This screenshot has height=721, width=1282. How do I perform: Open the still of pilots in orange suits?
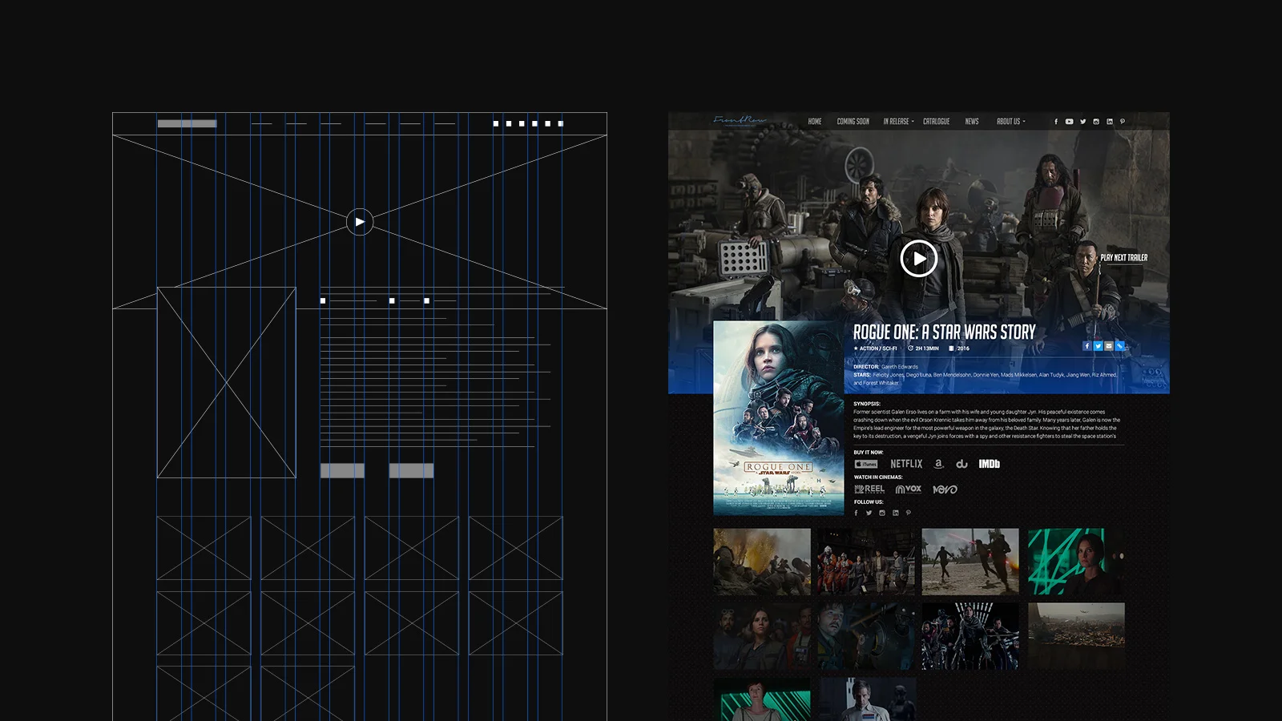click(x=866, y=562)
